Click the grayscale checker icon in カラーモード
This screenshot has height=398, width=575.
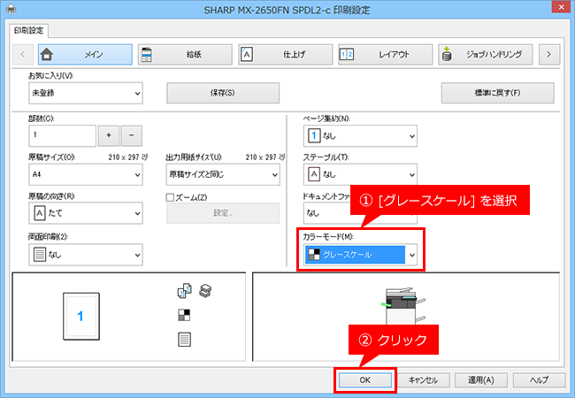(x=314, y=255)
